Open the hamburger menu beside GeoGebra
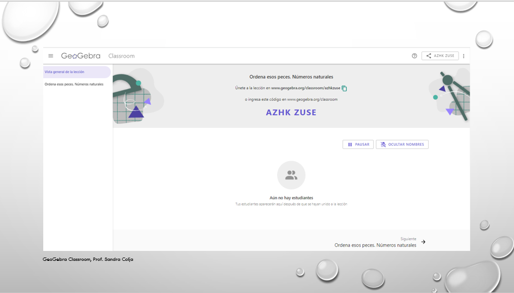 coord(51,56)
